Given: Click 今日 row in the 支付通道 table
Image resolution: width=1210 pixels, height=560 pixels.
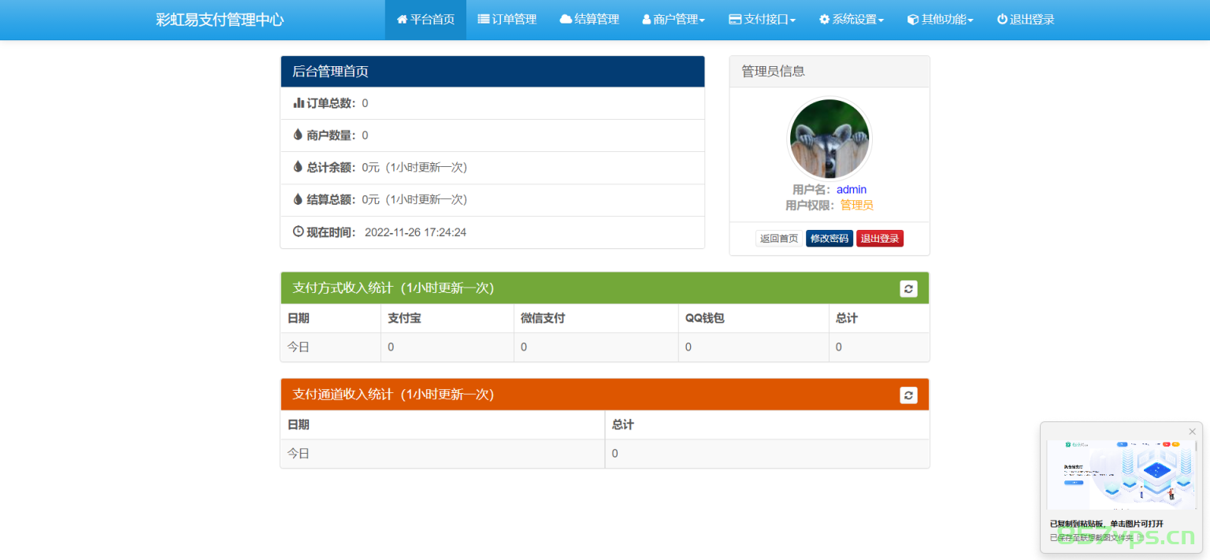Looking at the screenshot, I should click(605, 454).
